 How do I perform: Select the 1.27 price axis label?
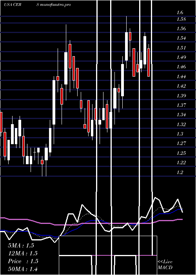(181, 143)
